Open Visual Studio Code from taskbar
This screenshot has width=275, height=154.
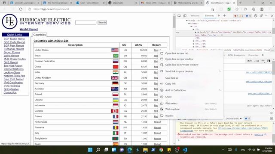pyautogui.click(x=185, y=150)
